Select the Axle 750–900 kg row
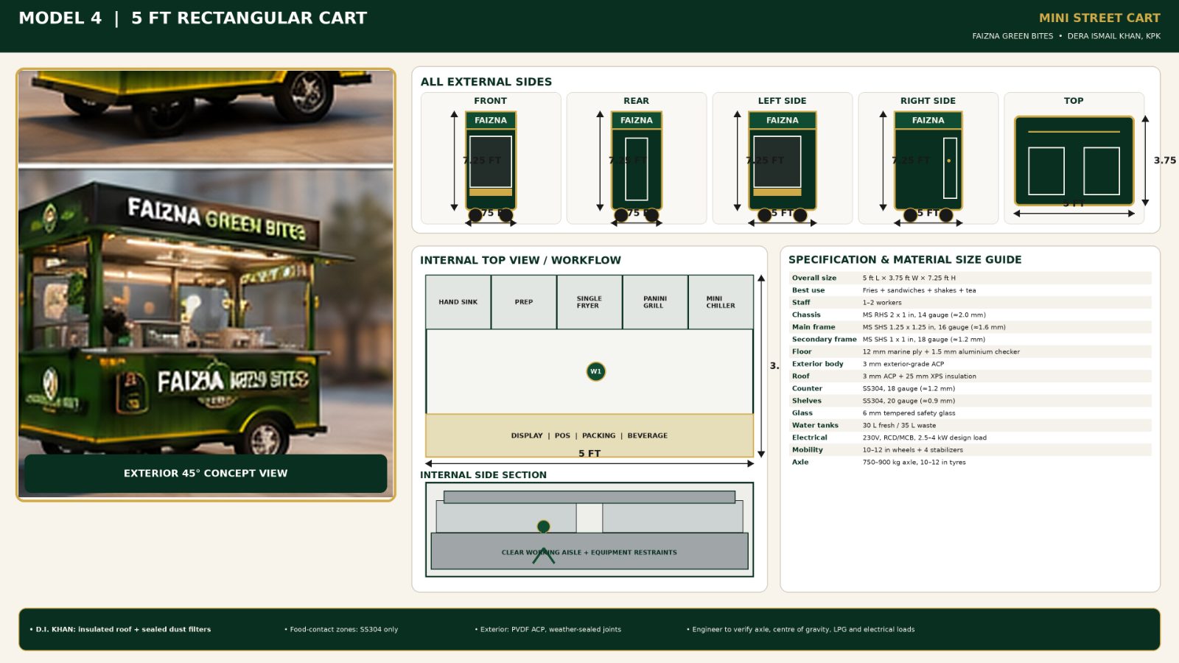 click(x=970, y=462)
